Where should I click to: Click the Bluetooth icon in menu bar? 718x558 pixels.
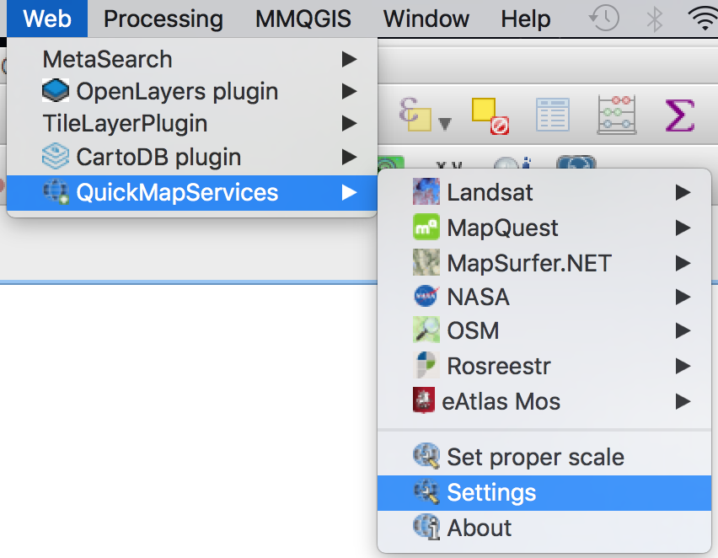[x=654, y=18]
